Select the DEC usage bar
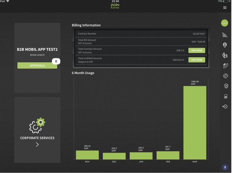Viewport: 232px width, 173px height. click(114, 156)
